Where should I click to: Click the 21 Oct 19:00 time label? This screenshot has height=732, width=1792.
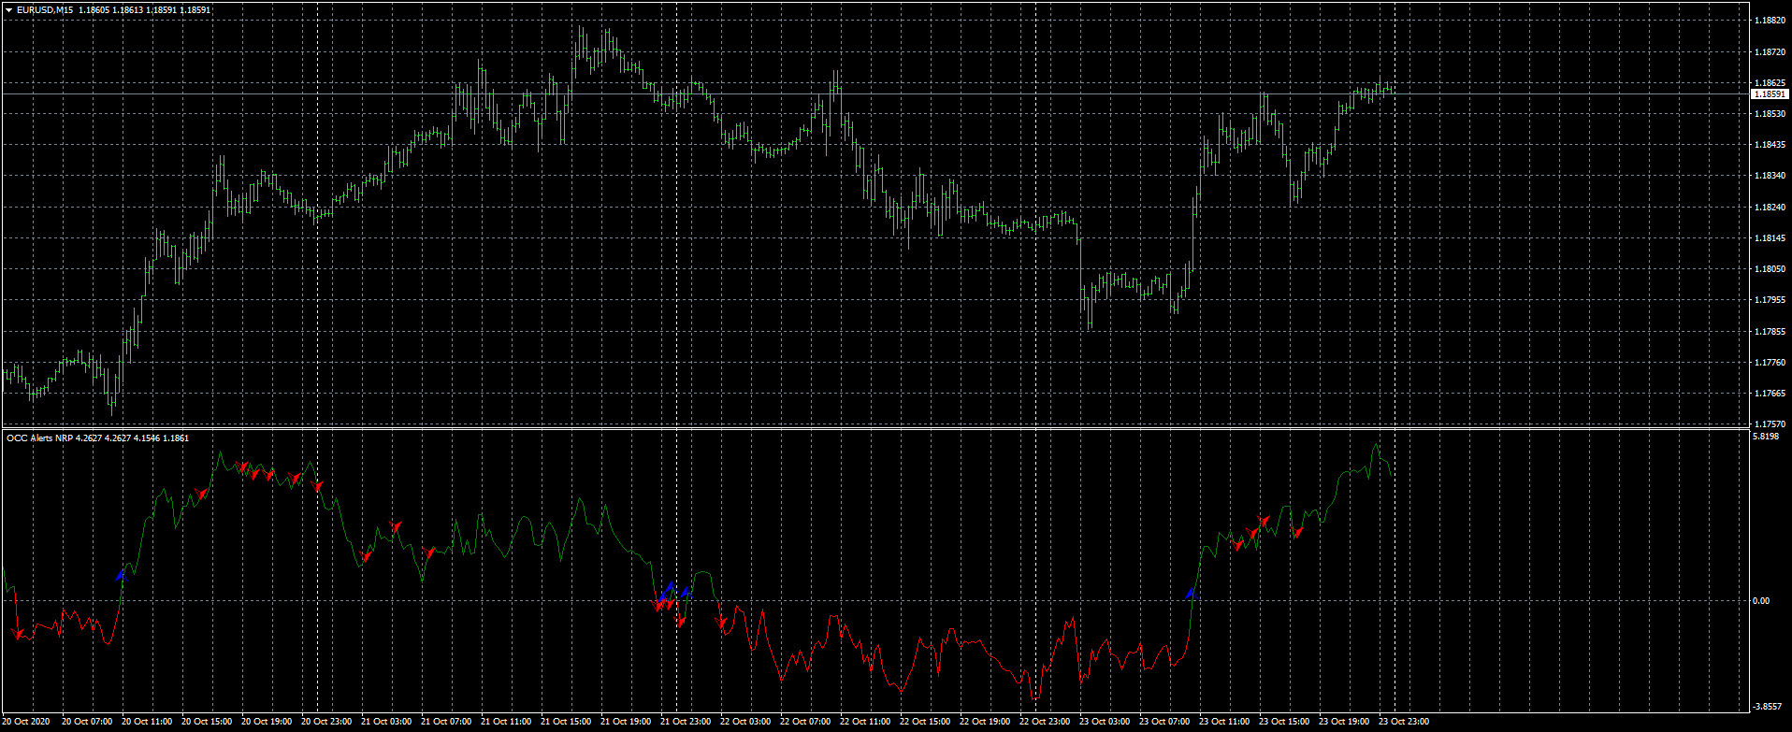626,722
